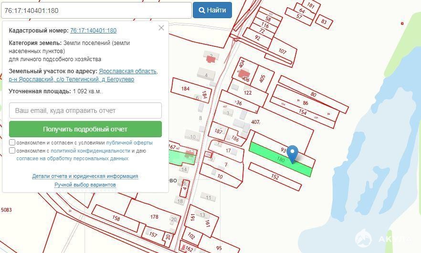Select parcel 80 on the map
Image resolution: width=421 pixels, height=253 pixels.
[313, 94]
